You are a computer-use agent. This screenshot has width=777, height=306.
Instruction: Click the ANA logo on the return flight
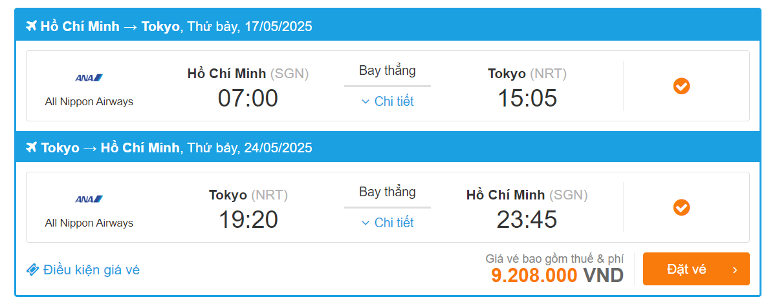tap(89, 199)
